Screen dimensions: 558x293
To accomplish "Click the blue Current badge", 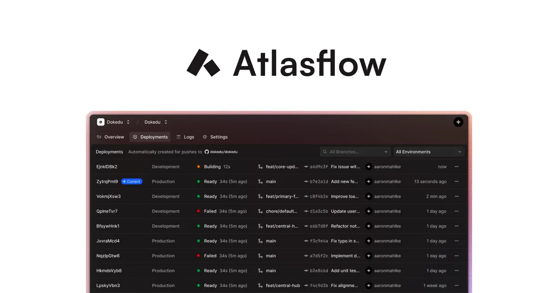I will pyautogui.click(x=132, y=181).
